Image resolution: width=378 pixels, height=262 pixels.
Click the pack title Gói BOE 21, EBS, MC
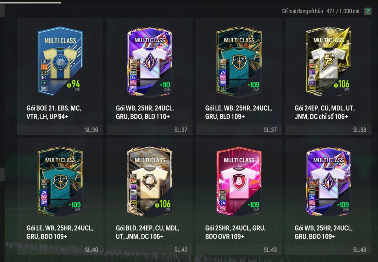point(54,108)
